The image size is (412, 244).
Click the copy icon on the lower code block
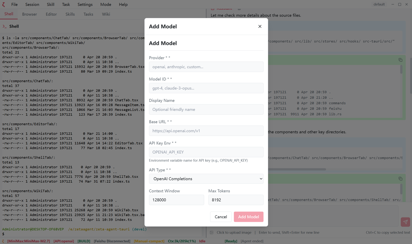400,179
